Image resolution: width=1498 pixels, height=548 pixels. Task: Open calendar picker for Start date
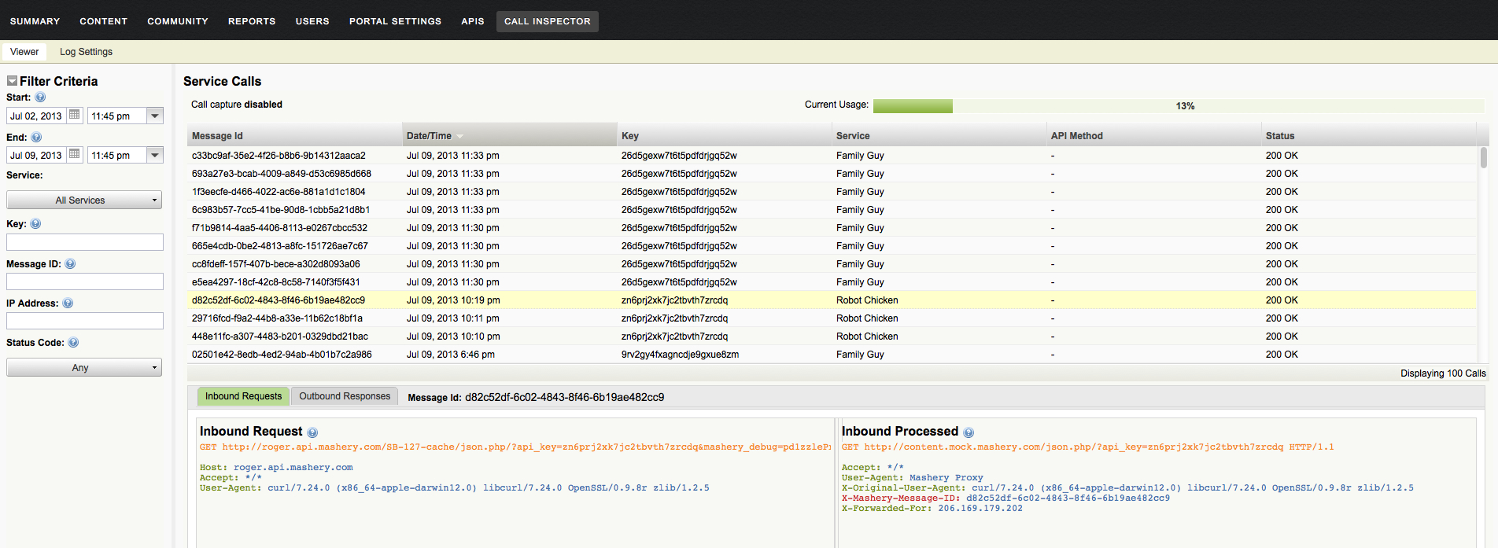[74, 115]
